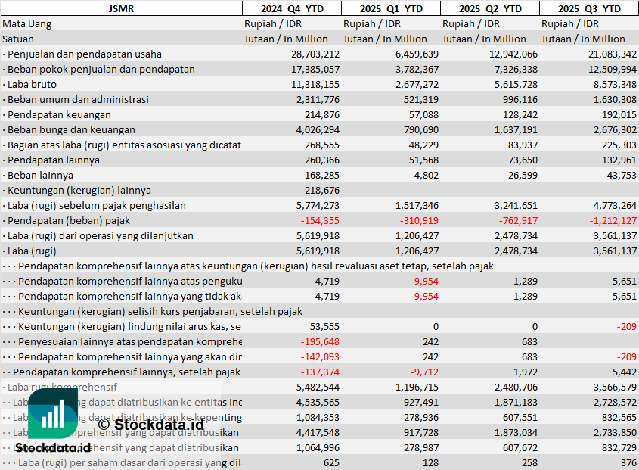
Task: Click the value 4,773,264
Action: click(x=615, y=205)
